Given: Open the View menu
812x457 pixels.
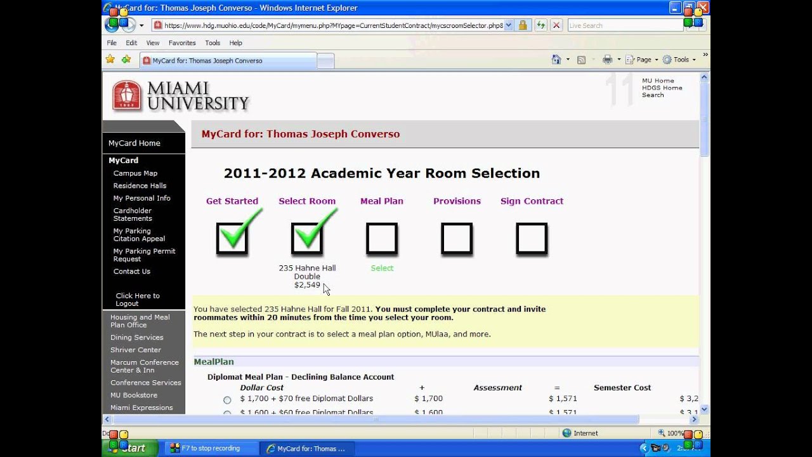Looking at the screenshot, I should click(153, 43).
